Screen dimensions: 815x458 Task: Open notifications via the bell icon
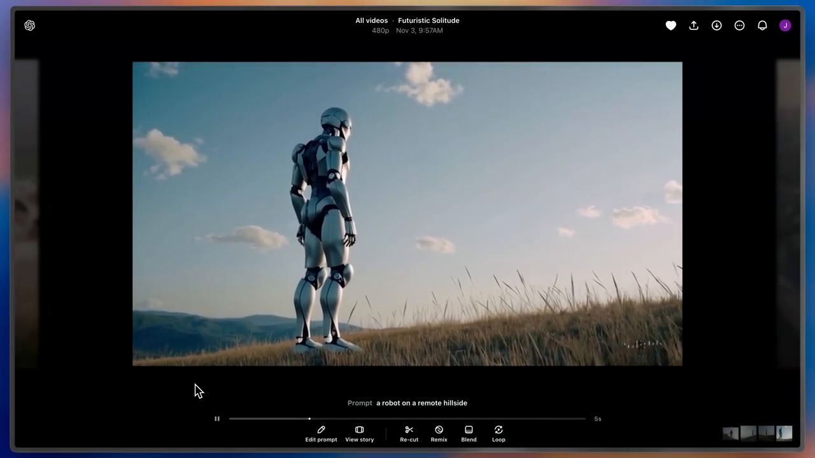(762, 25)
